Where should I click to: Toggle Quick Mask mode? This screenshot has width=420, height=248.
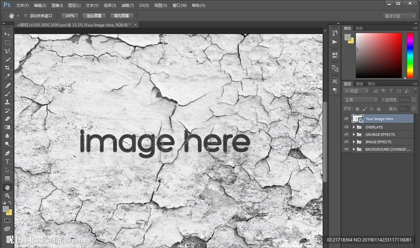7,220
